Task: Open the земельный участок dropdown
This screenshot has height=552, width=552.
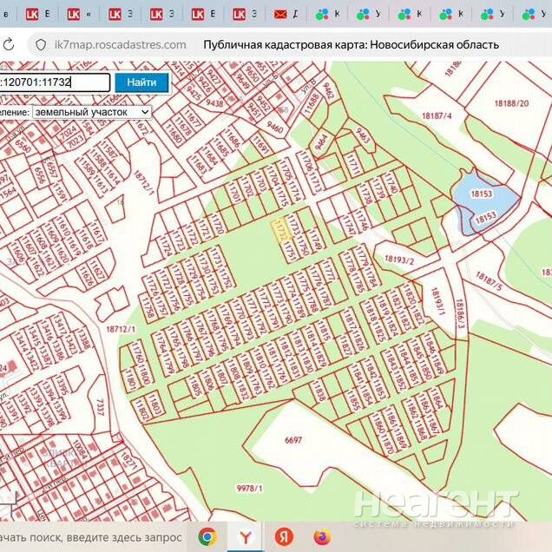Action: (x=90, y=112)
